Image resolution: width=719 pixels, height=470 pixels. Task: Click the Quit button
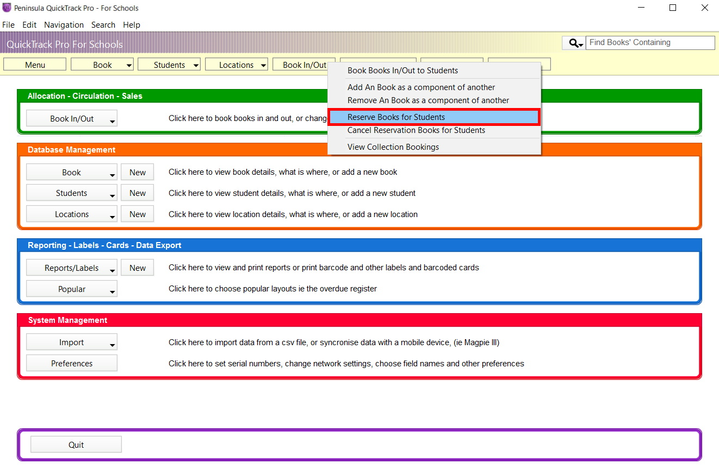pyautogui.click(x=76, y=444)
